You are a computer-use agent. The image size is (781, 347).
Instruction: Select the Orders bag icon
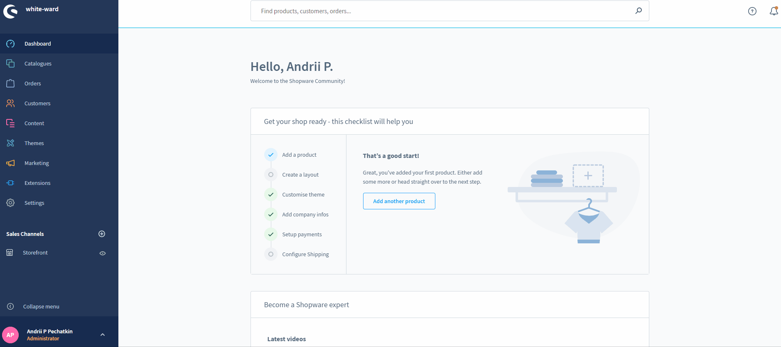(x=10, y=83)
